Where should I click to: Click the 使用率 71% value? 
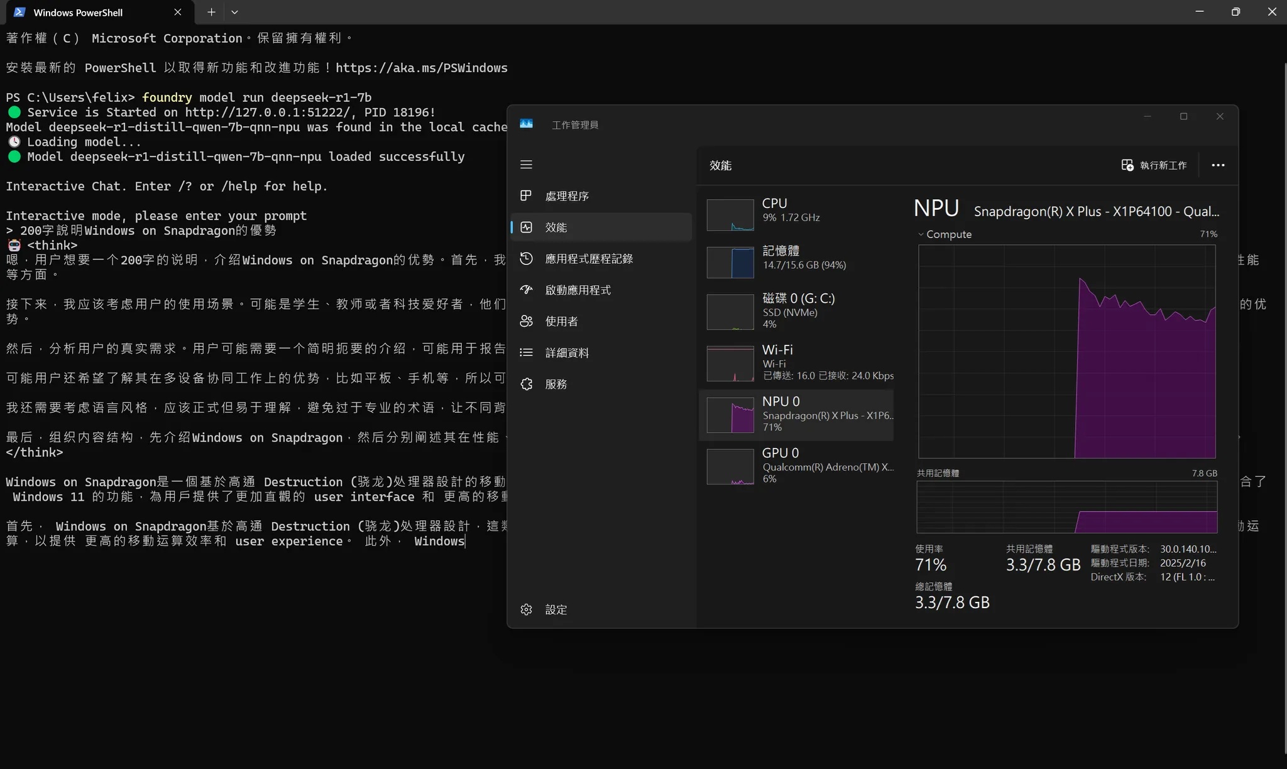(931, 565)
